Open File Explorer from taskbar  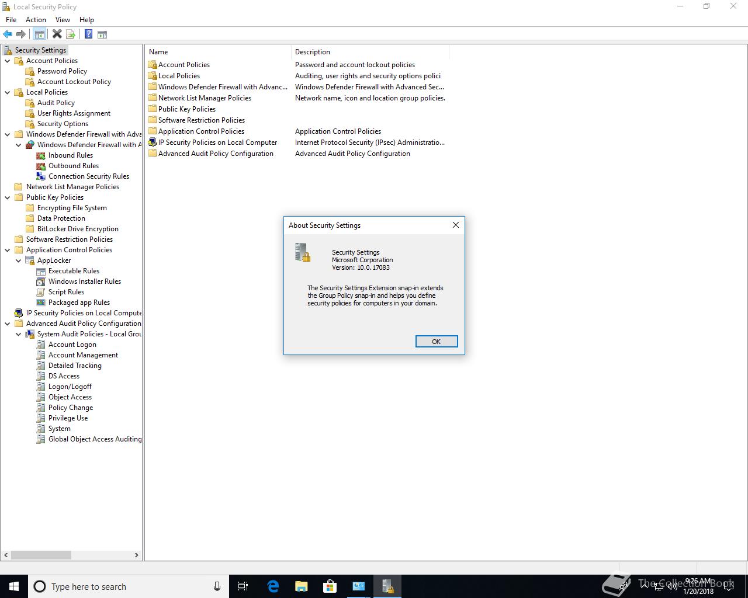click(302, 586)
